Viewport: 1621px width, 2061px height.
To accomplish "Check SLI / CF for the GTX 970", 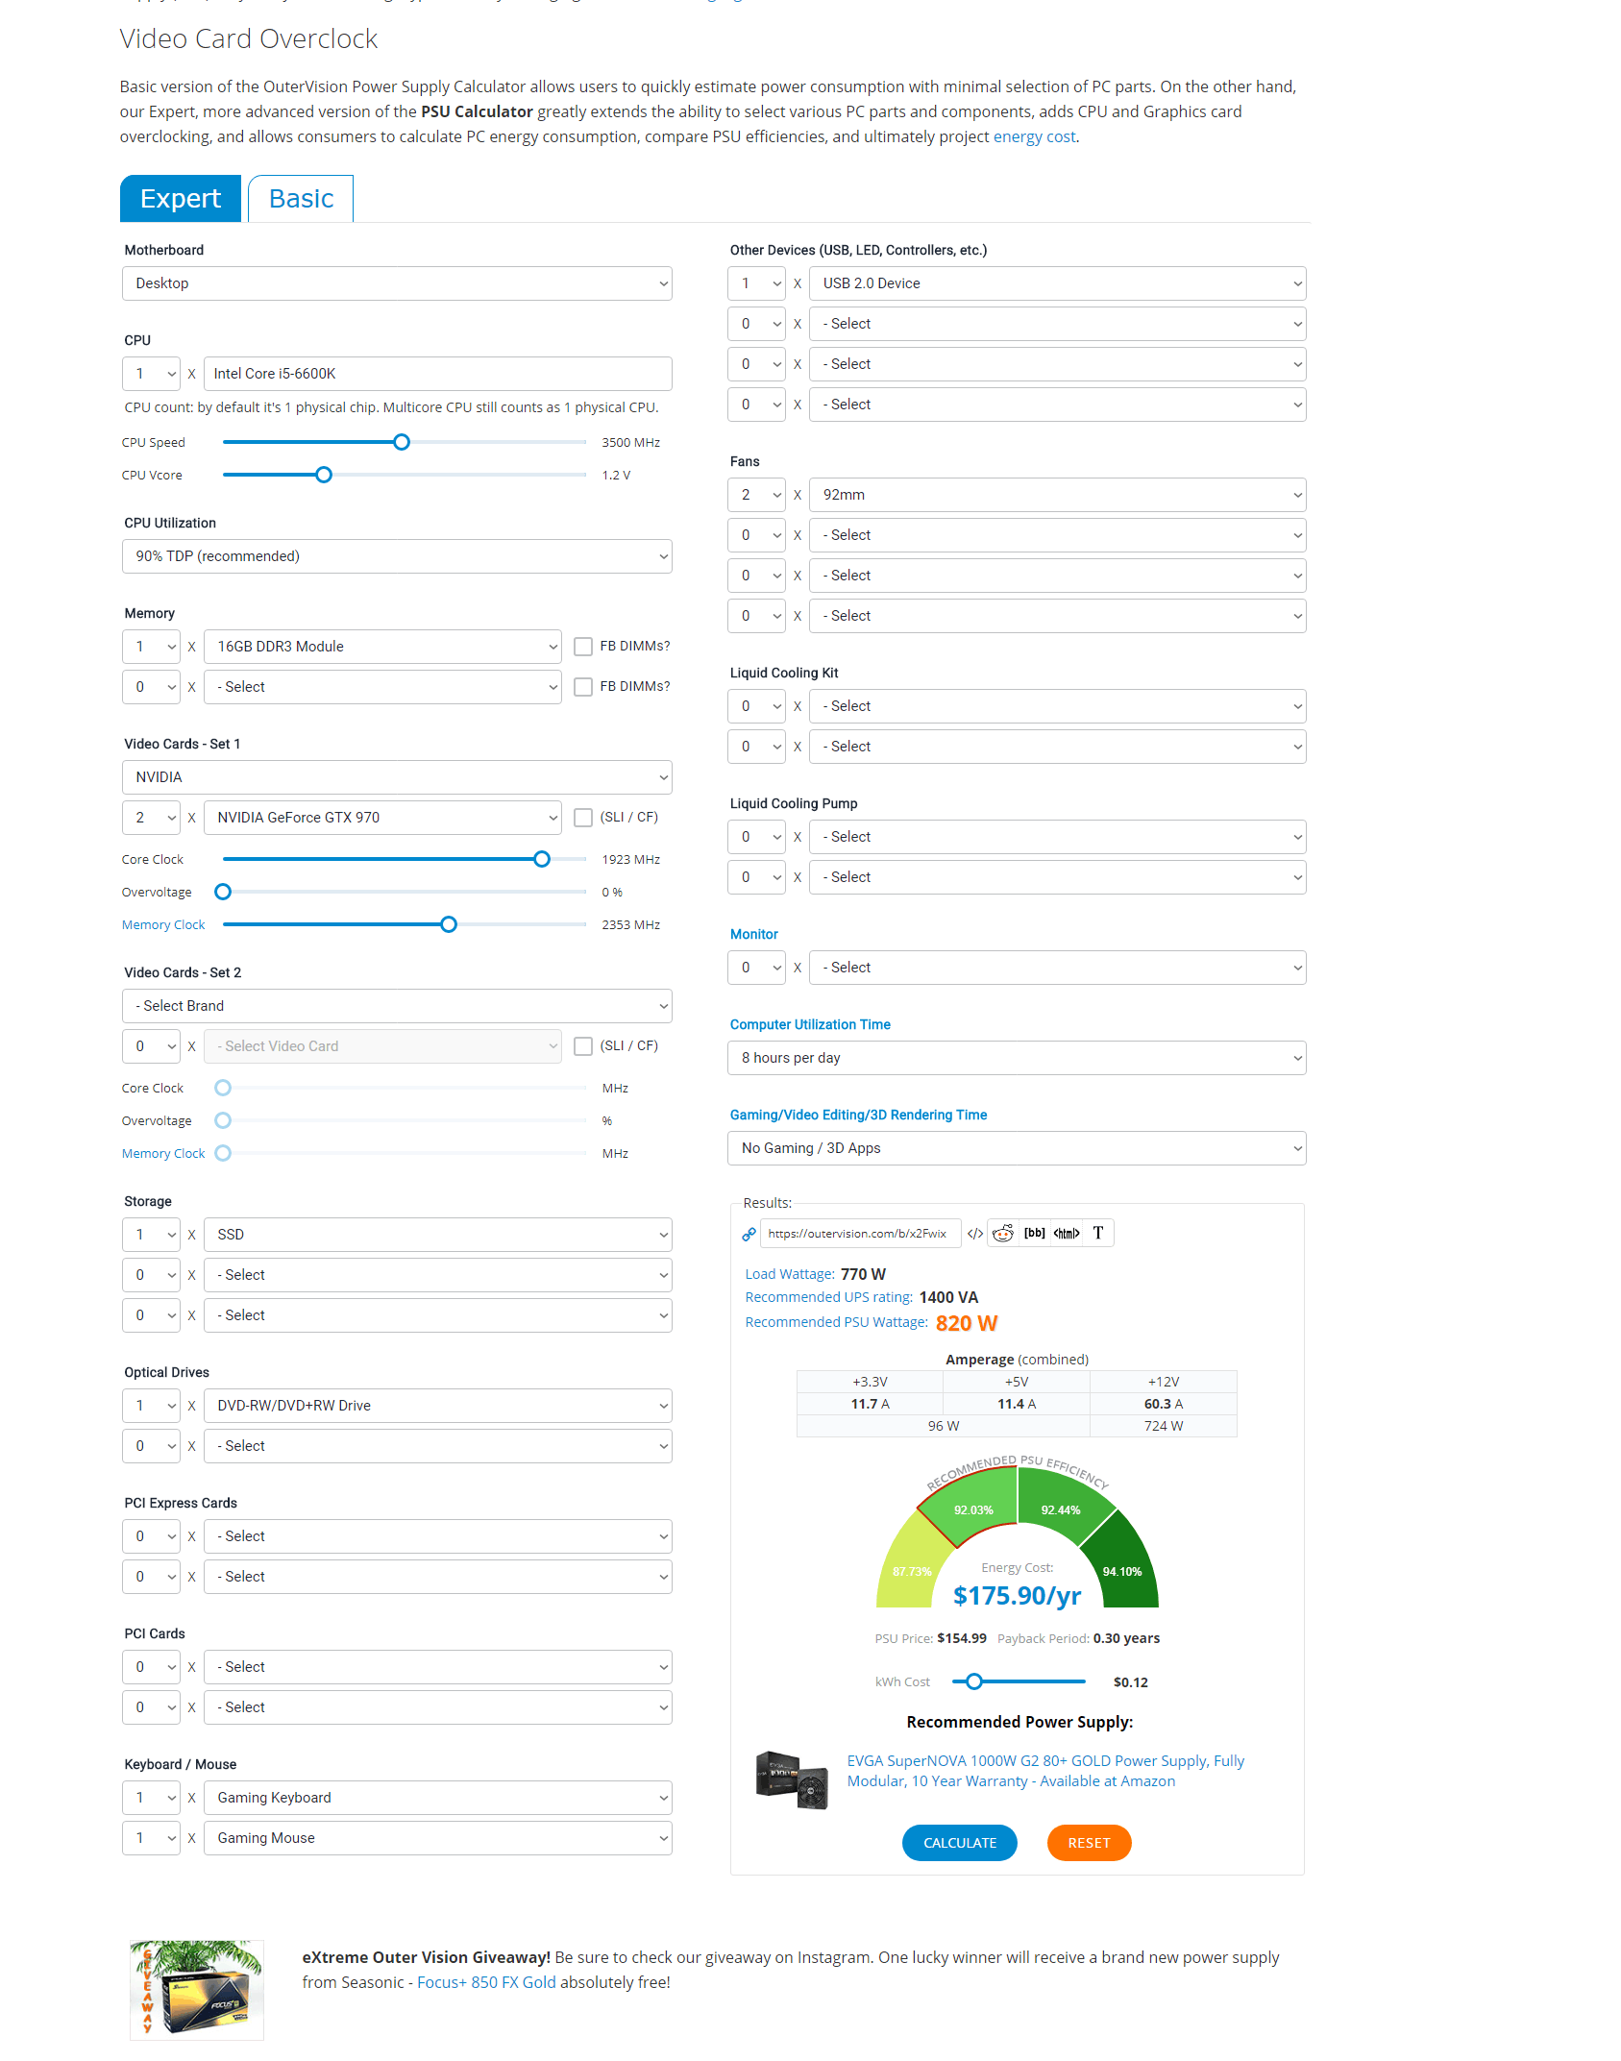I will 583,818.
